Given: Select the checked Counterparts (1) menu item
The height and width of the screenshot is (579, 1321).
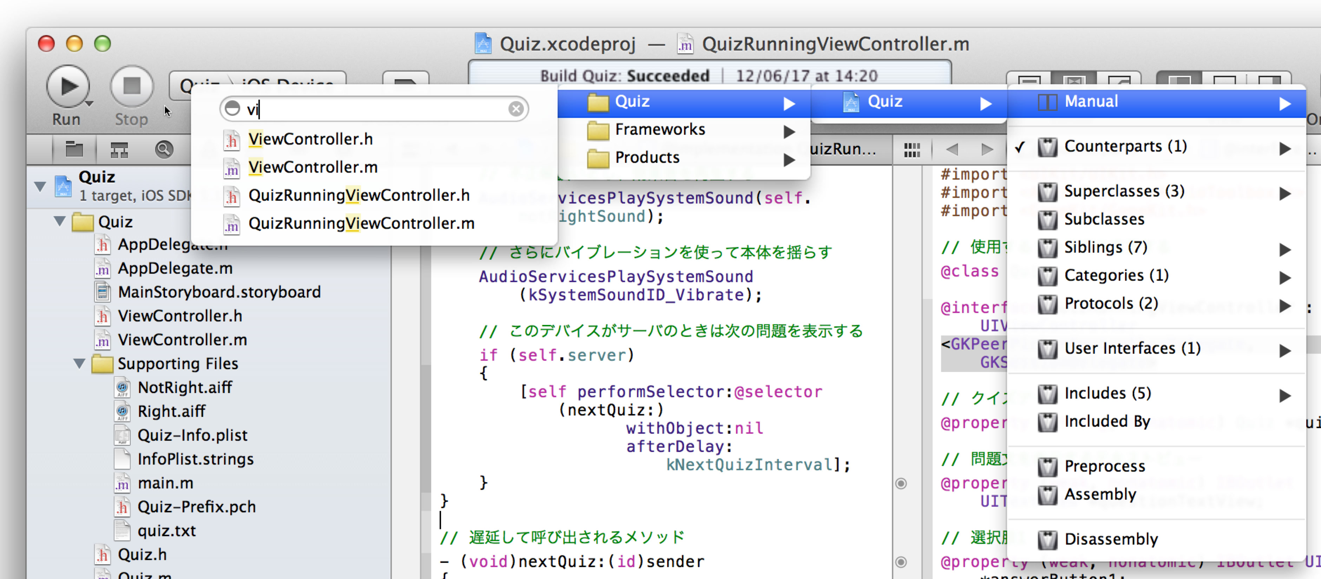Looking at the screenshot, I should (1125, 147).
